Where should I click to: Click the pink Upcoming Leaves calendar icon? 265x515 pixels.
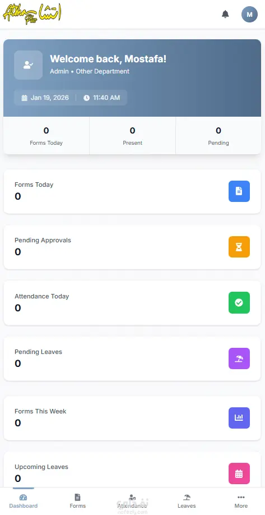[x=239, y=473]
